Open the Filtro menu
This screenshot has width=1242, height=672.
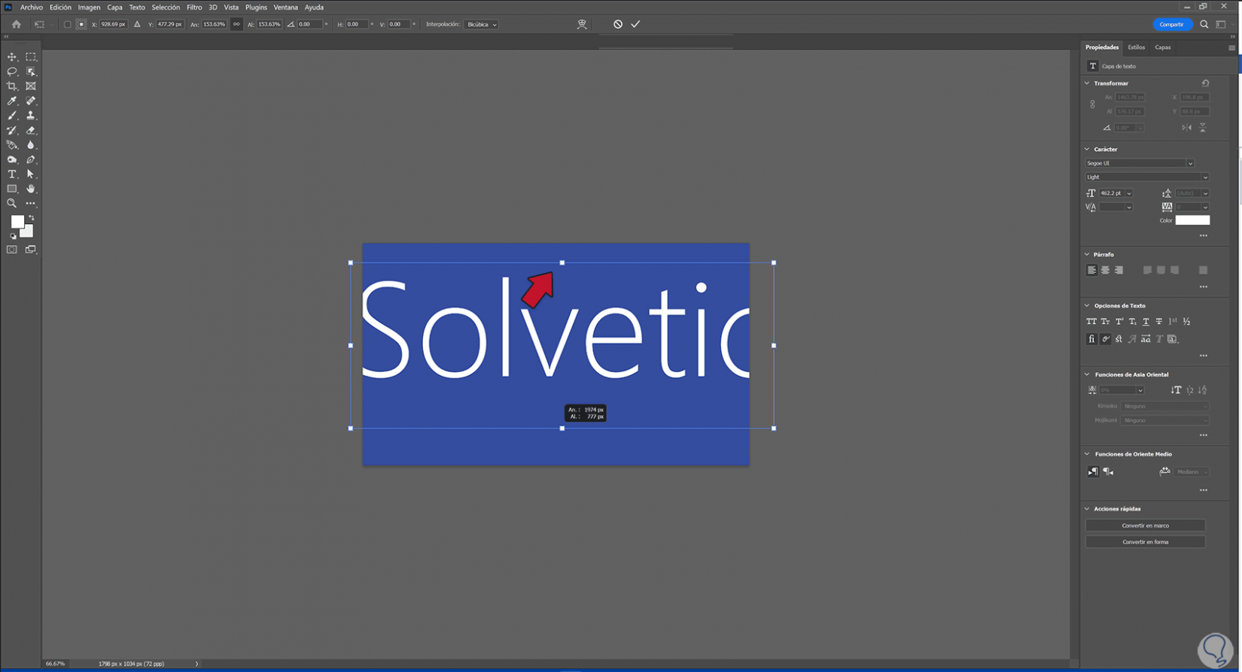point(194,8)
